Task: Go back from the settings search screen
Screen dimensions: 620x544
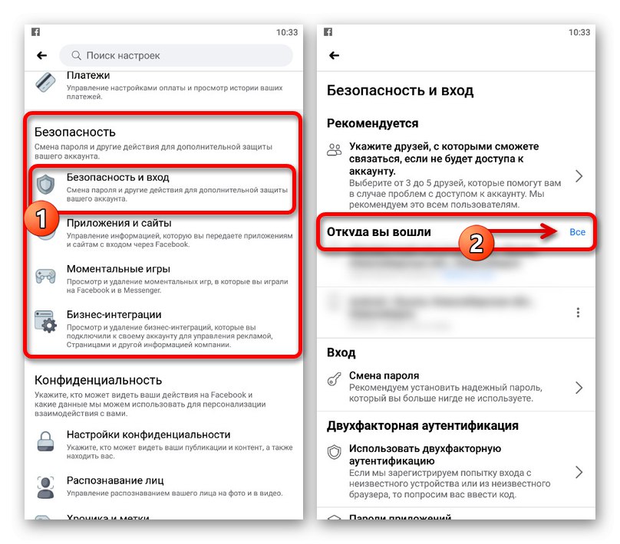Action: tap(42, 56)
